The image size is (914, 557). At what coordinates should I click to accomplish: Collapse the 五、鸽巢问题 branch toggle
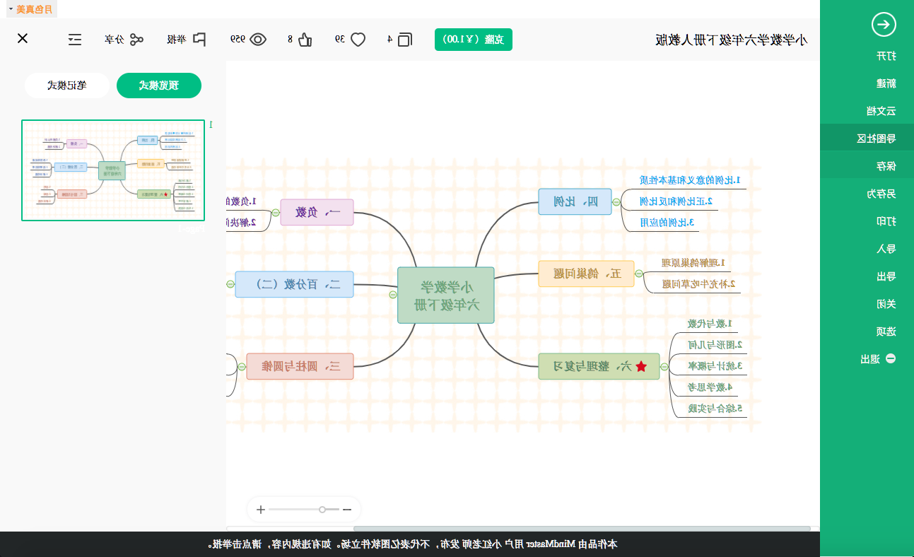pyautogui.click(x=639, y=274)
